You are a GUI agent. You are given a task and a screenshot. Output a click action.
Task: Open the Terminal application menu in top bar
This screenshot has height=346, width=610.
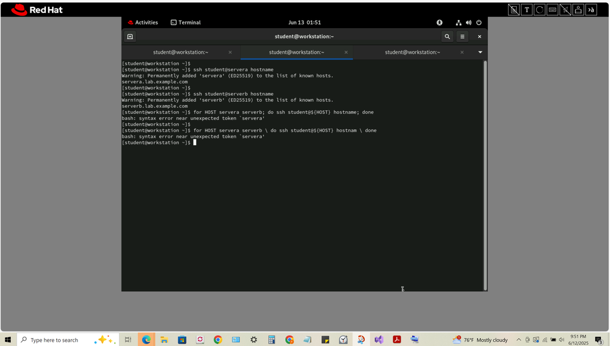pyautogui.click(x=186, y=23)
